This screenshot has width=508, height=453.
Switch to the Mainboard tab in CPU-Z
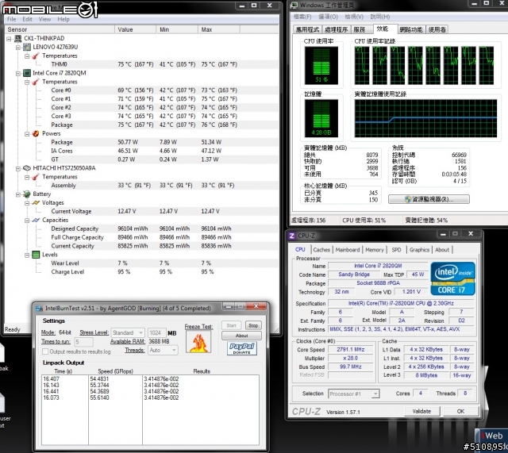(348, 250)
